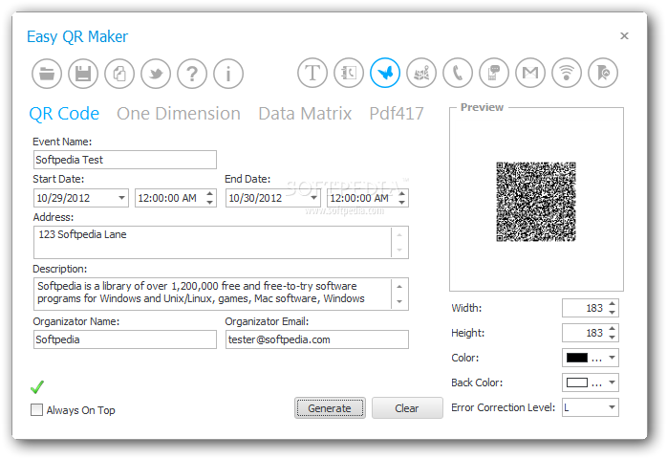Click the Clear button
This screenshot has height=459, width=667.
tap(407, 408)
